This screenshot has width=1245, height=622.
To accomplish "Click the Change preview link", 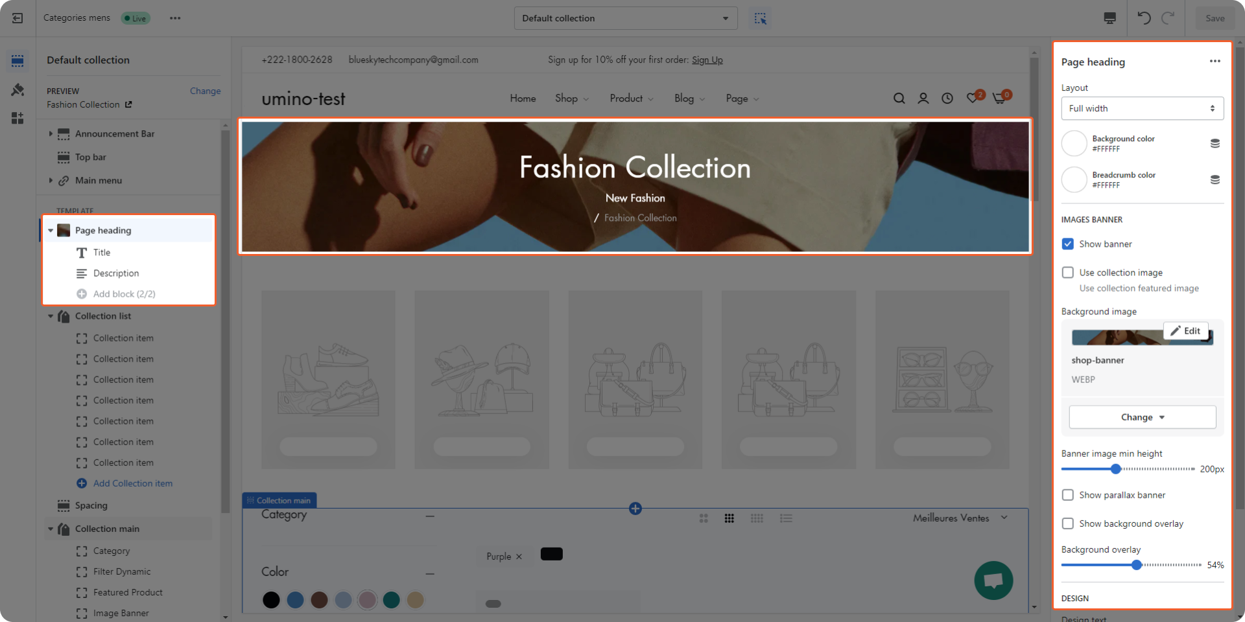I will pos(205,91).
